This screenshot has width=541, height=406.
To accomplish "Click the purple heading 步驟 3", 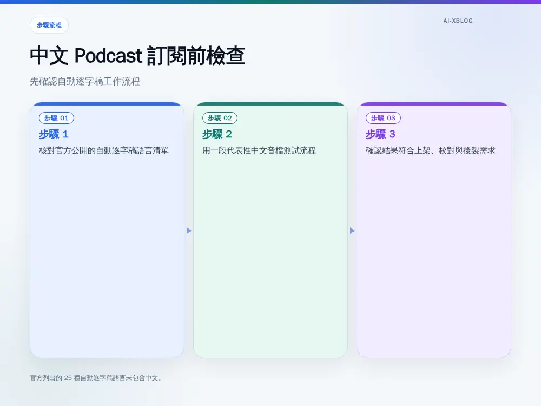I will click(380, 134).
